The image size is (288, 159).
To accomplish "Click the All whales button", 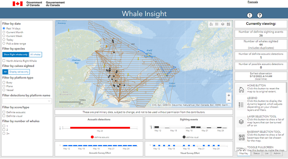I will [35, 54].
